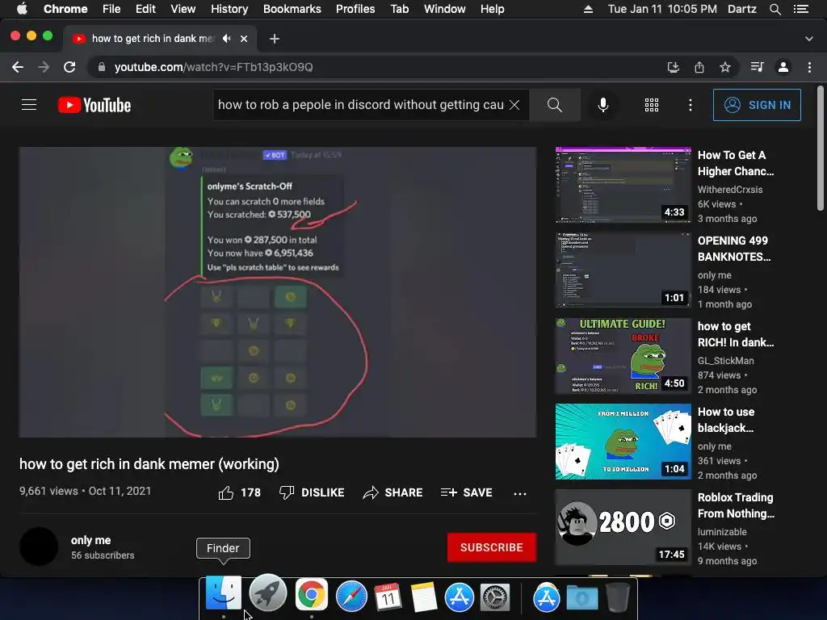Install app via address bar download icon
827x620 pixels.
click(673, 67)
